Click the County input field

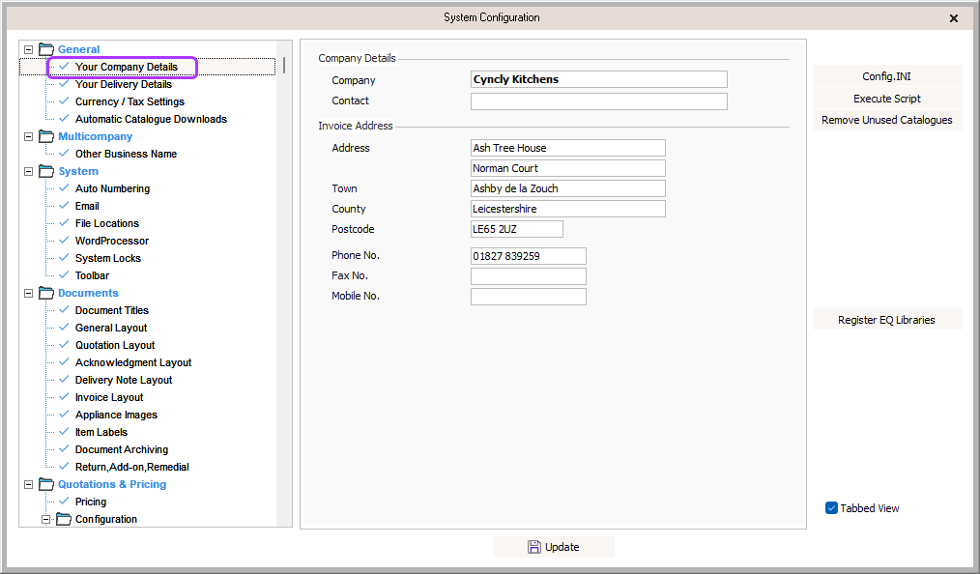click(x=568, y=209)
